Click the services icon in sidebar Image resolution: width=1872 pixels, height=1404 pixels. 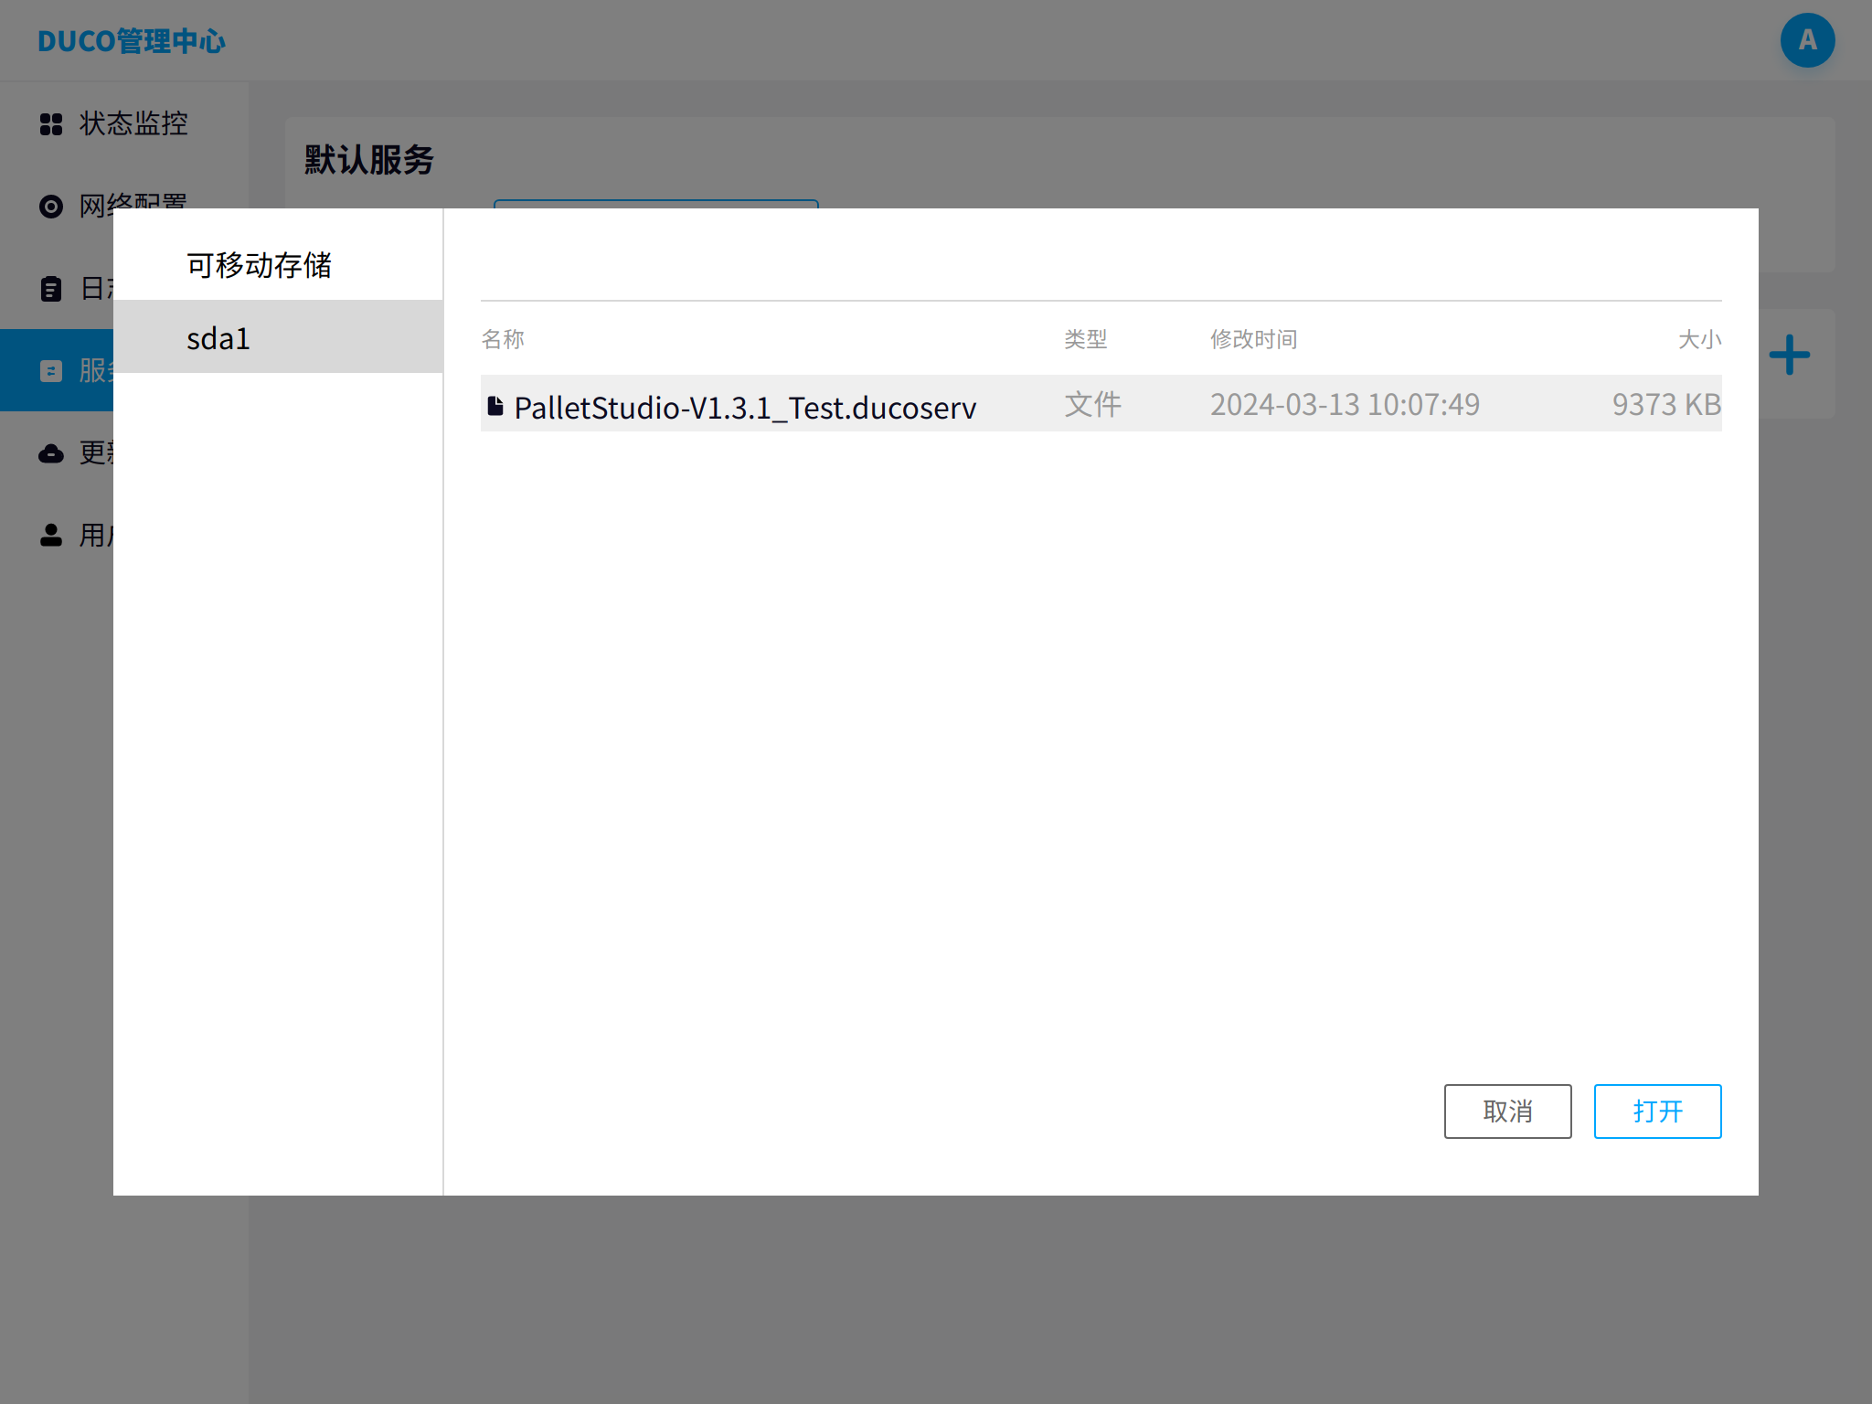pos(51,370)
